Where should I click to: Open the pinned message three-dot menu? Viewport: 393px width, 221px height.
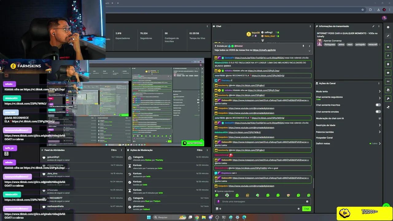pos(309,46)
